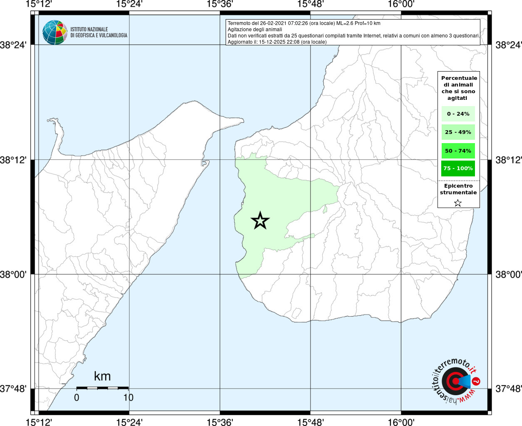Click 'Epicentro strumentale' legend label

(x=458, y=189)
